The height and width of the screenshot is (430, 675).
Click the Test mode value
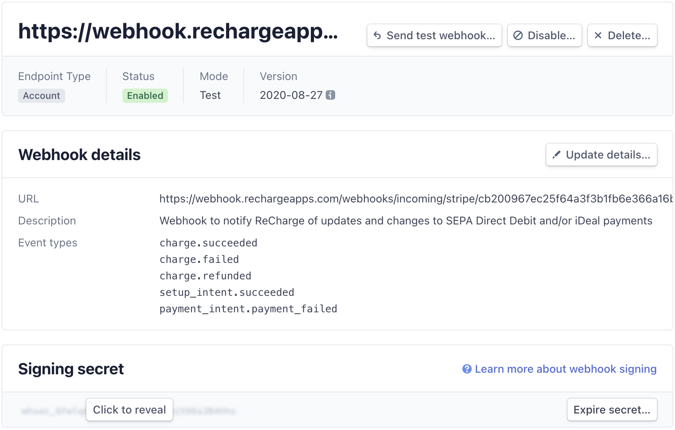tap(210, 95)
